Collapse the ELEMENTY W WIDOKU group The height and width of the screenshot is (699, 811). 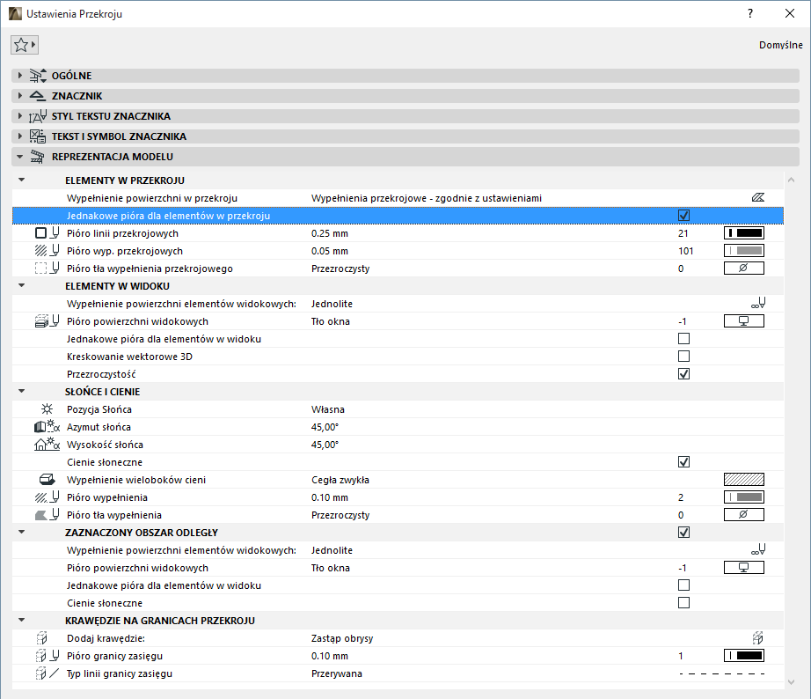(x=22, y=286)
